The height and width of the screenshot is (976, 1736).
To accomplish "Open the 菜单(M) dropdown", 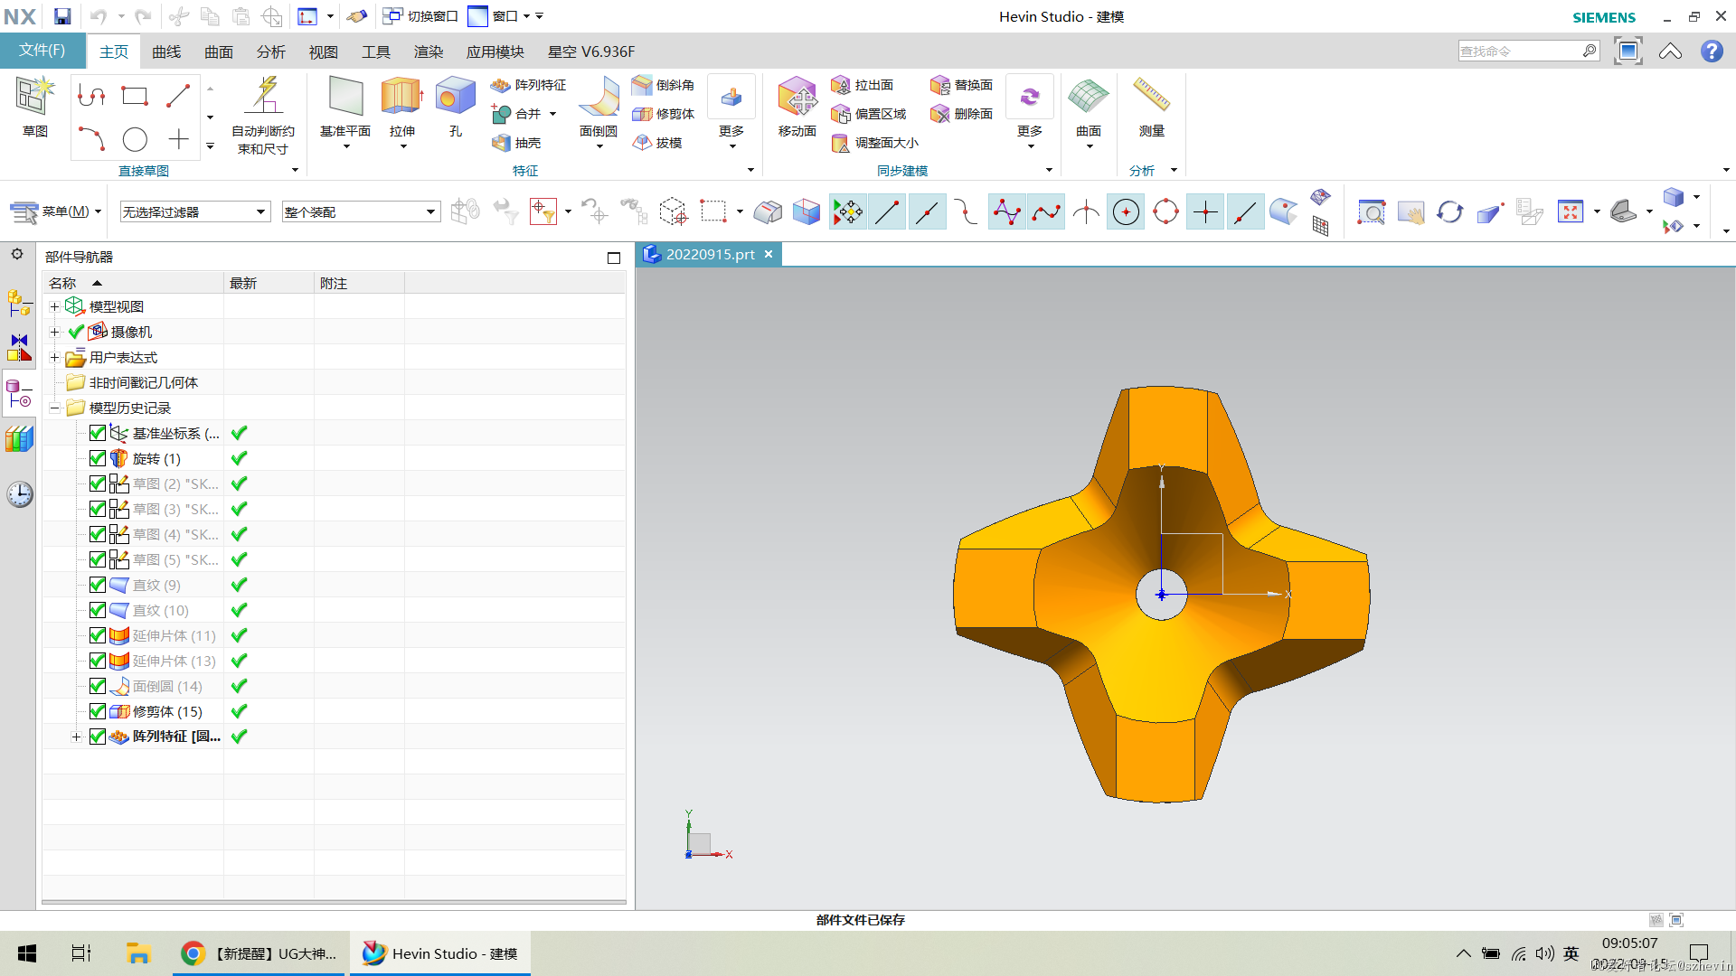I will click(x=56, y=211).
